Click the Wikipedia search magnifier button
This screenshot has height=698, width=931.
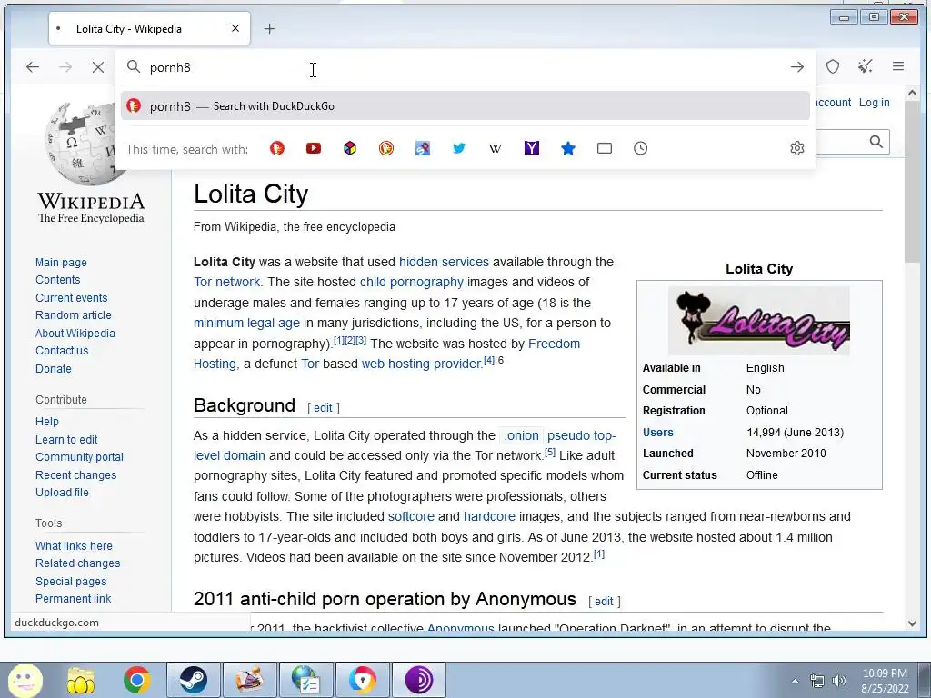click(876, 142)
